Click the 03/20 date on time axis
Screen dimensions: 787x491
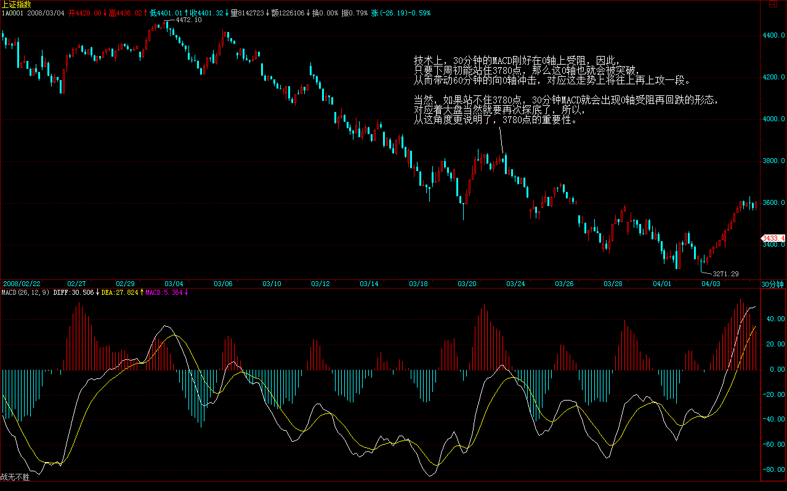[x=467, y=284]
